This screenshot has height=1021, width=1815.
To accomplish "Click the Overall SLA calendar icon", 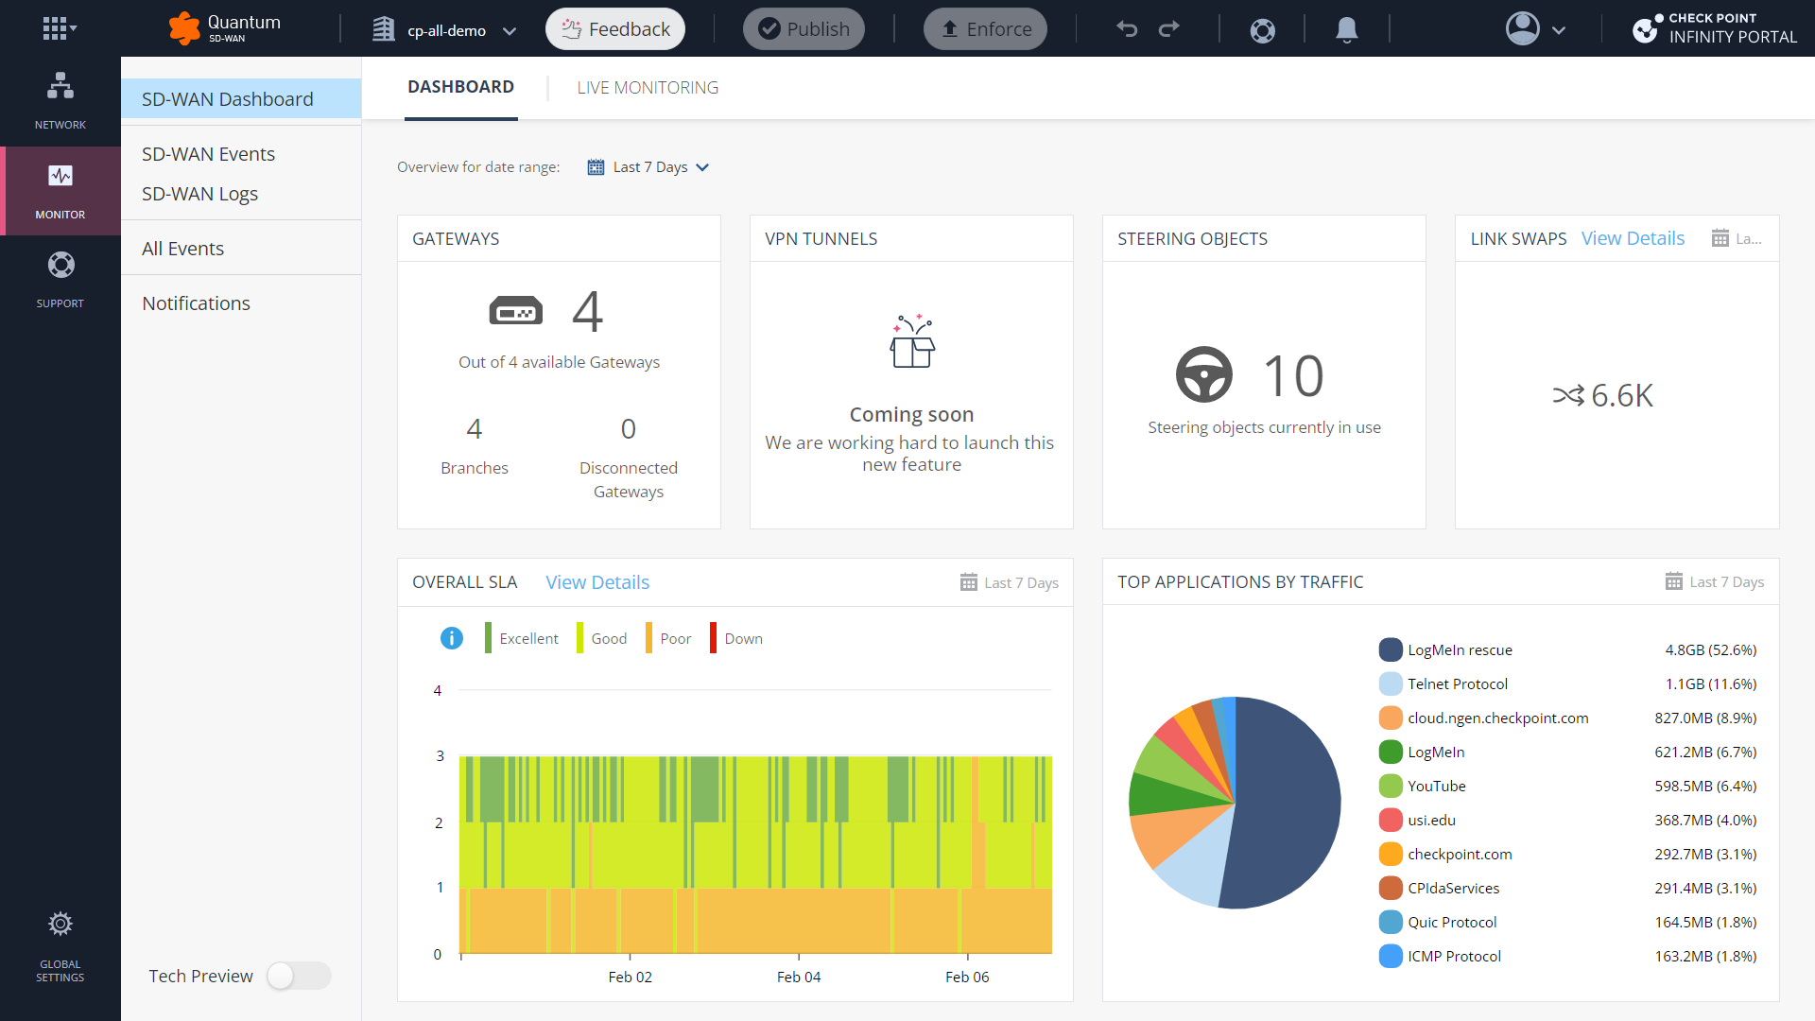I will coord(969,582).
